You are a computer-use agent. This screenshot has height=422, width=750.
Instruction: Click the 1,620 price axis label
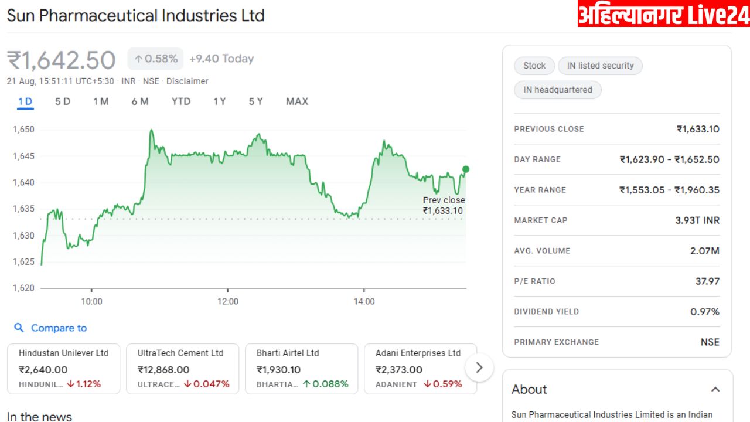pos(23,288)
